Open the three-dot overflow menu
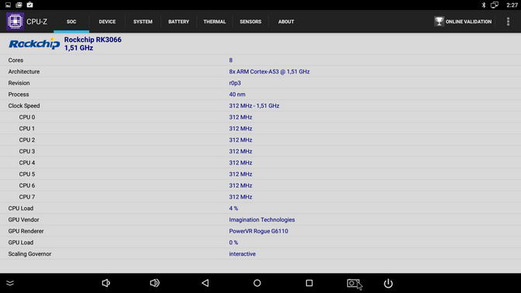 508,21
